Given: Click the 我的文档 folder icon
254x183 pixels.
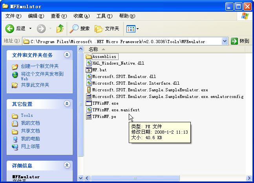Looking at the screenshot, I should click(15, 123).
